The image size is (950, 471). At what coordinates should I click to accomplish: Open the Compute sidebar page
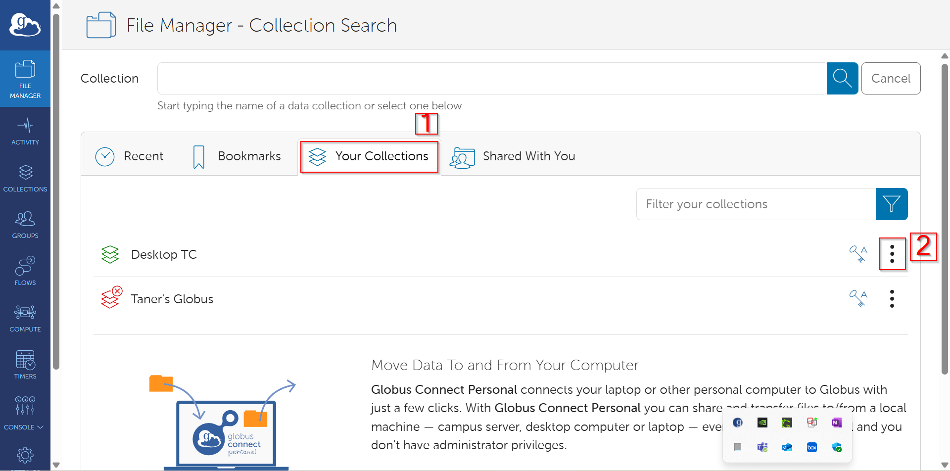pyautogui.click(x=25, y=318)
